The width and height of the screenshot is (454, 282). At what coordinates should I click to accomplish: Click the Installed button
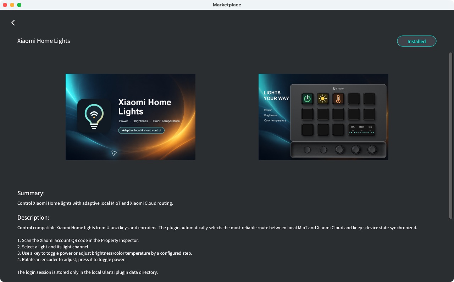[416, 41]
